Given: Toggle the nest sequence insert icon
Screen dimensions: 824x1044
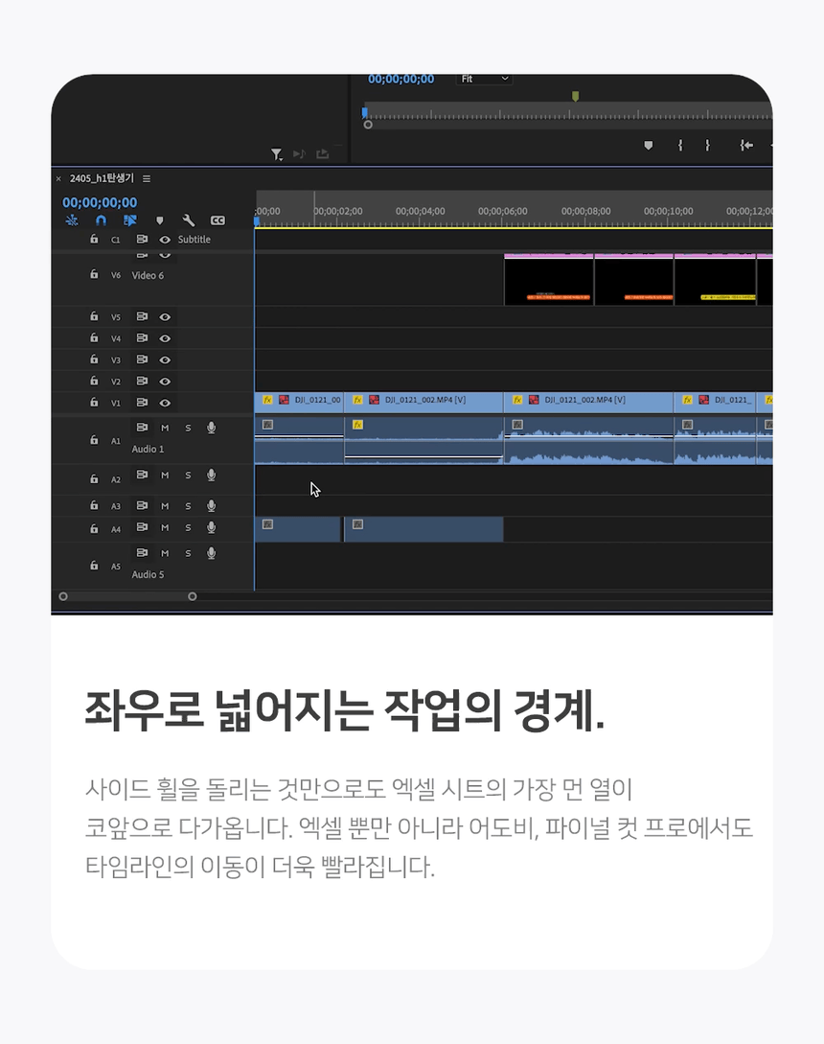Looking at the screenshot, I should coord(72,220).
